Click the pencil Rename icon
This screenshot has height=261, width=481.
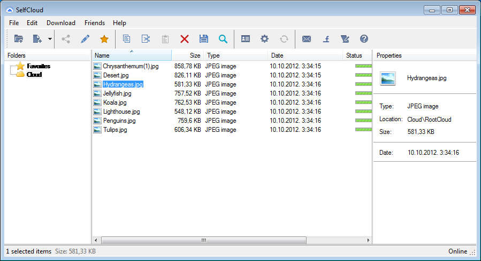[85, 39]
